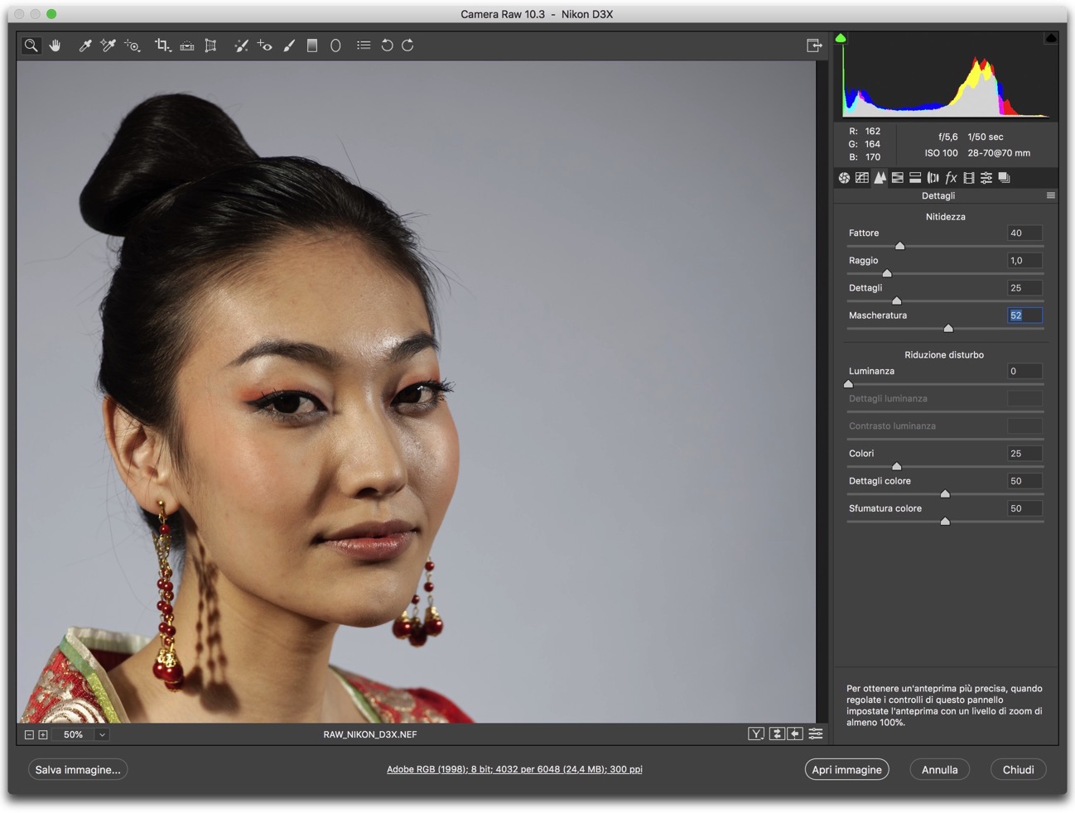Open the Effects (fx) tab

[951, 178]
